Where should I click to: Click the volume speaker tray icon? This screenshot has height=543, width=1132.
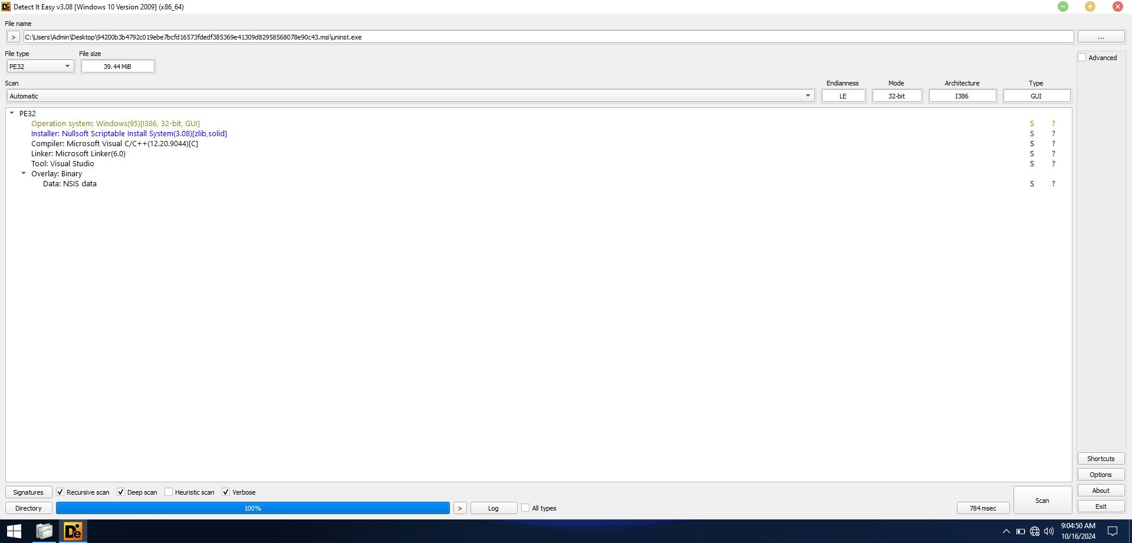1049,531
